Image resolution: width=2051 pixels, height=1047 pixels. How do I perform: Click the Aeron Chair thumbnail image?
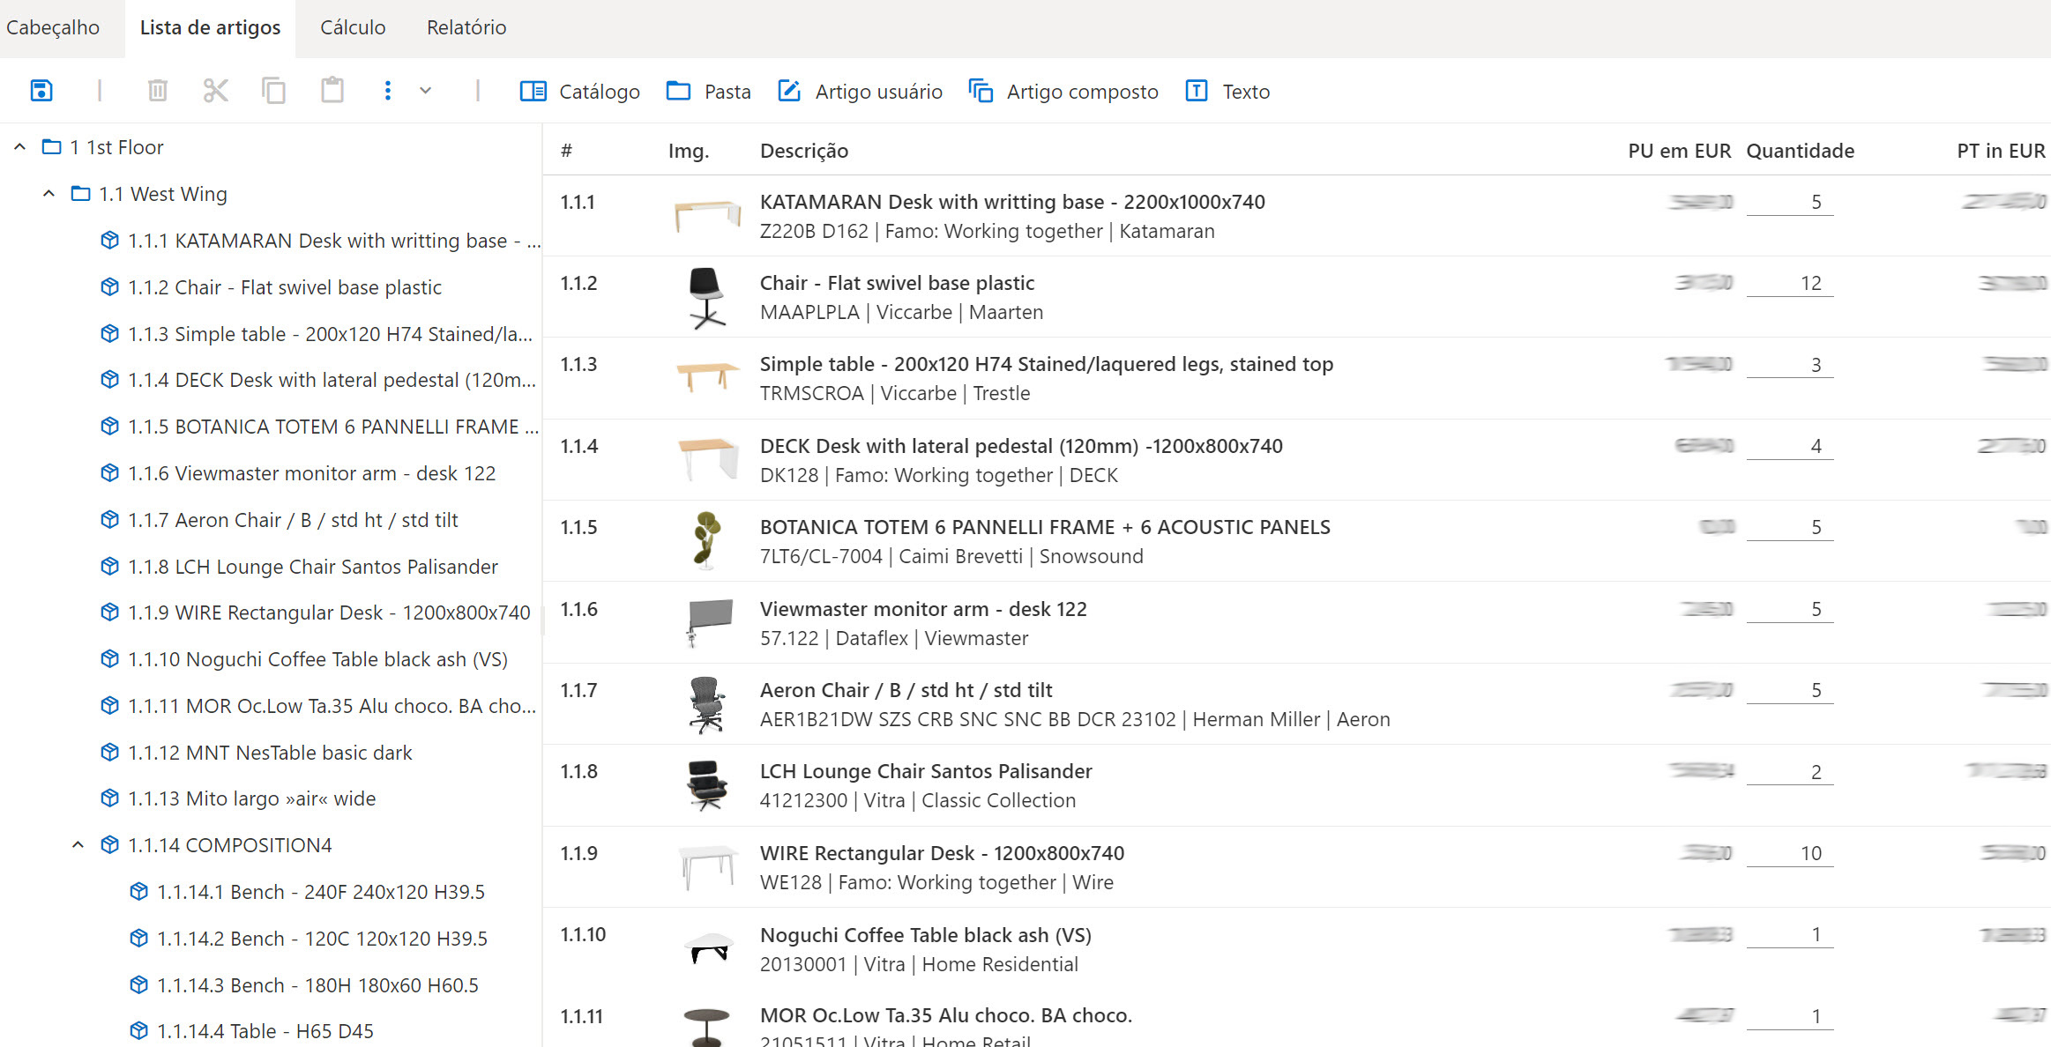(706, 704)
